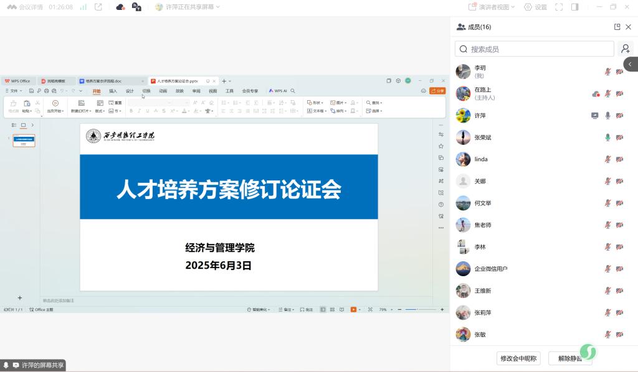Select 何文举 in the members list

pyautogui.click(x=483, y=203)
